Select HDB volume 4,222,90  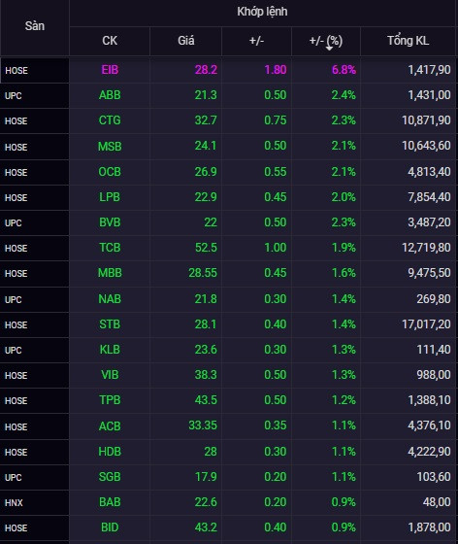coord(429,452)
